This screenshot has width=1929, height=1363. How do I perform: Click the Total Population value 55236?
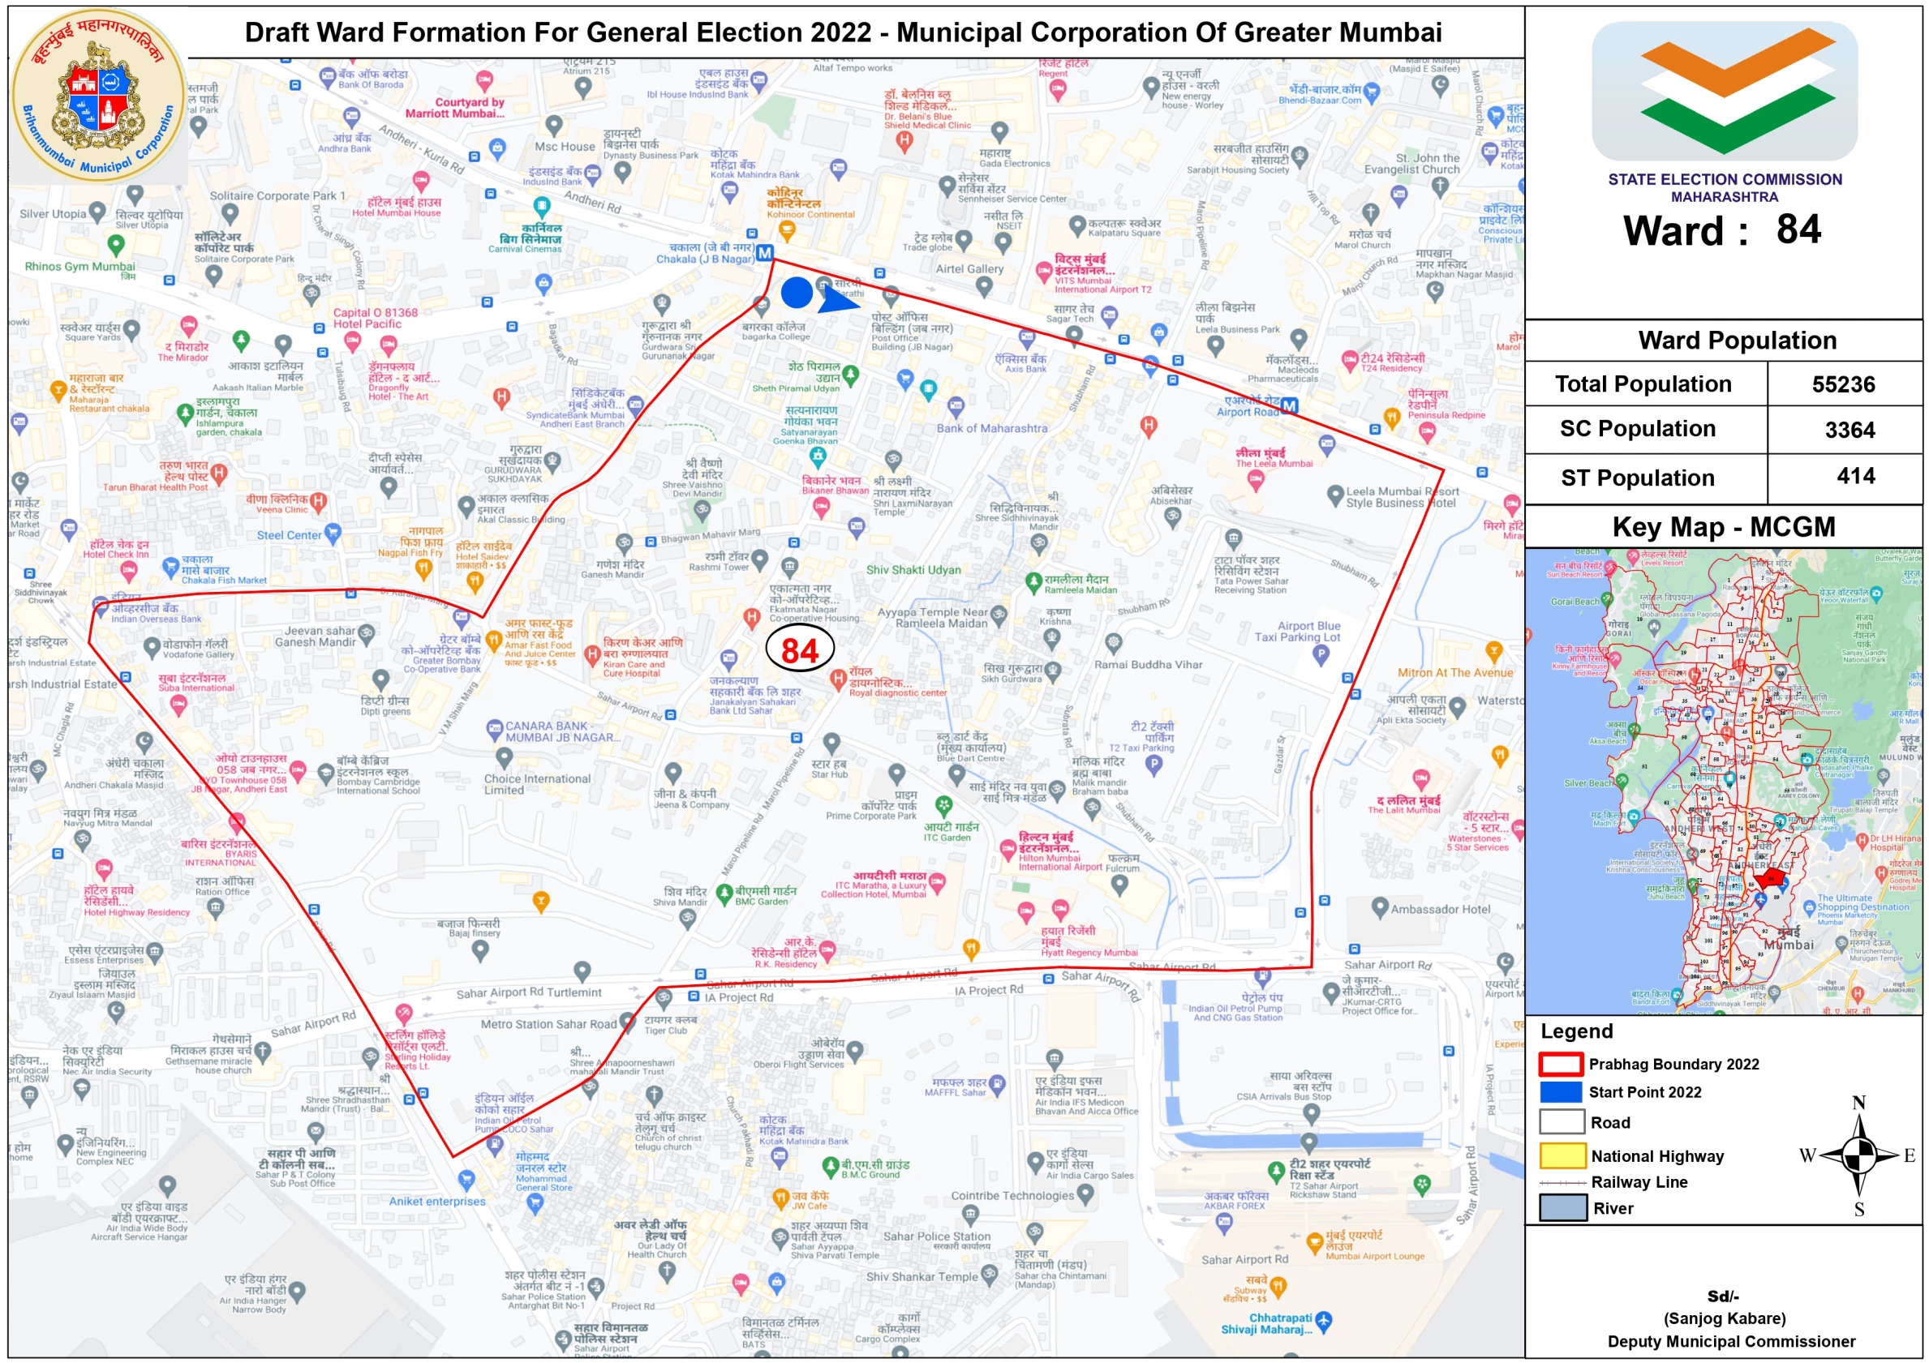(1842, 384)
